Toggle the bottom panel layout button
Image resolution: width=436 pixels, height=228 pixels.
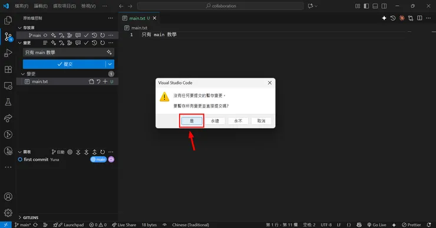(x=375, y=6)
